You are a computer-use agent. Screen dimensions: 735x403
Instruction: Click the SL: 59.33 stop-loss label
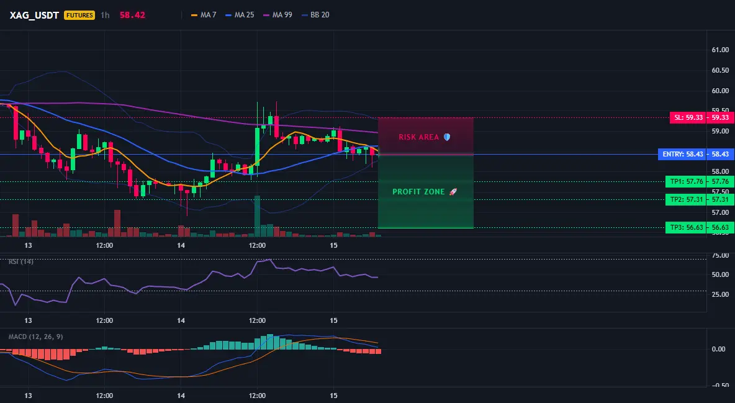(688, 117)
